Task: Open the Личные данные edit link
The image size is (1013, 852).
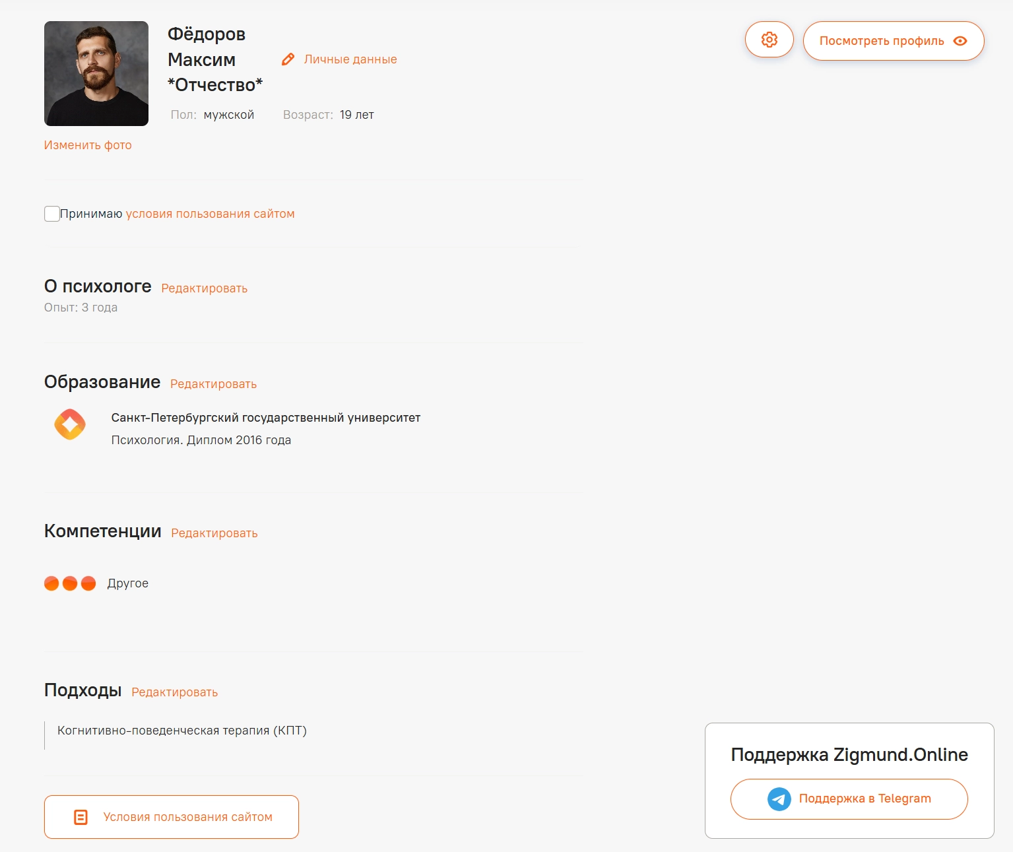Action: click(x=350, y=59)
